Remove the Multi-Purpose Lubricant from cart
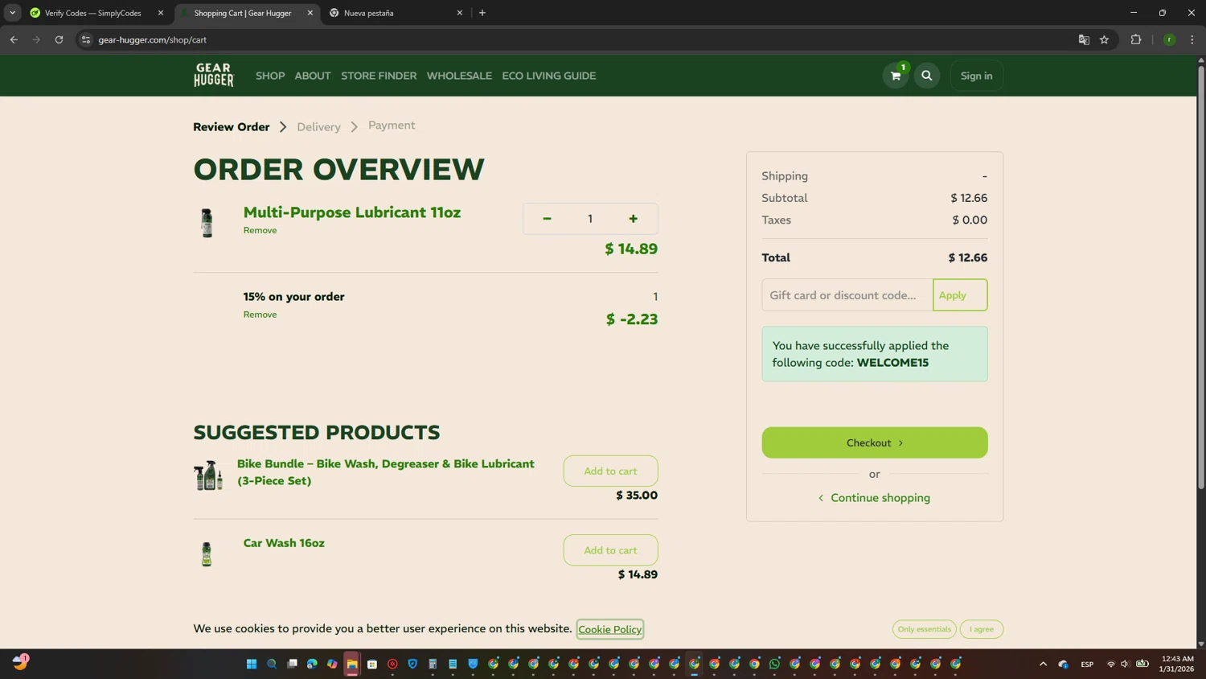1206x679 pixels. coord(260,230)
